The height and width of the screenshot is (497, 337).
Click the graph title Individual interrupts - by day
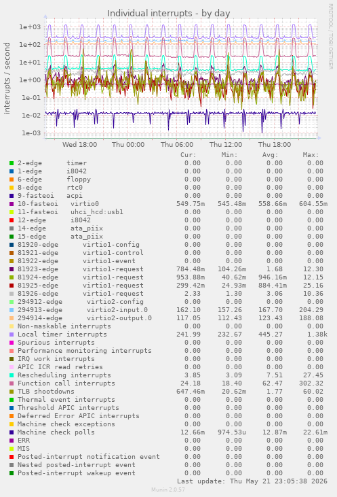pyautogui.click(x=168, y=14)
